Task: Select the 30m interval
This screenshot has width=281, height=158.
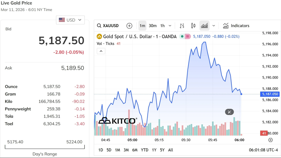Action: [x=152, y=26]
